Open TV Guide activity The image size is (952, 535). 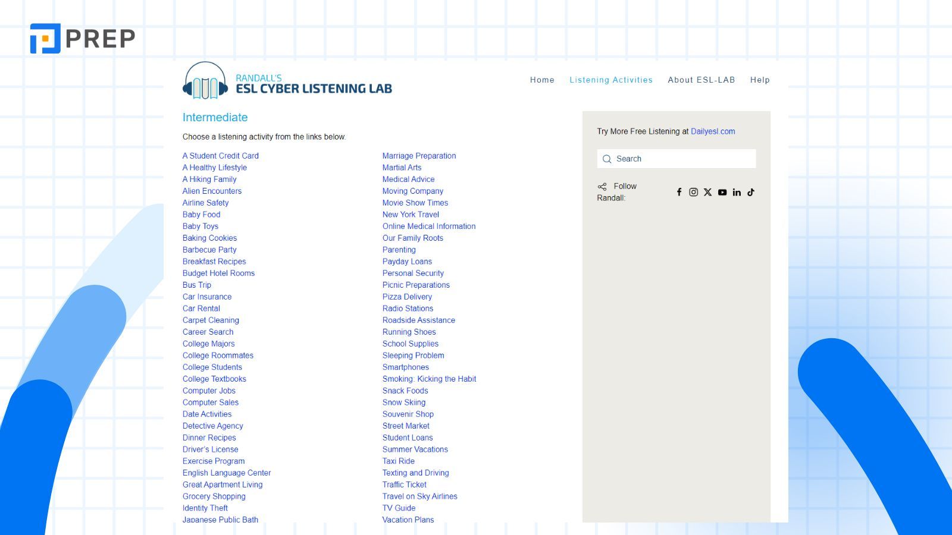point(399,508)
